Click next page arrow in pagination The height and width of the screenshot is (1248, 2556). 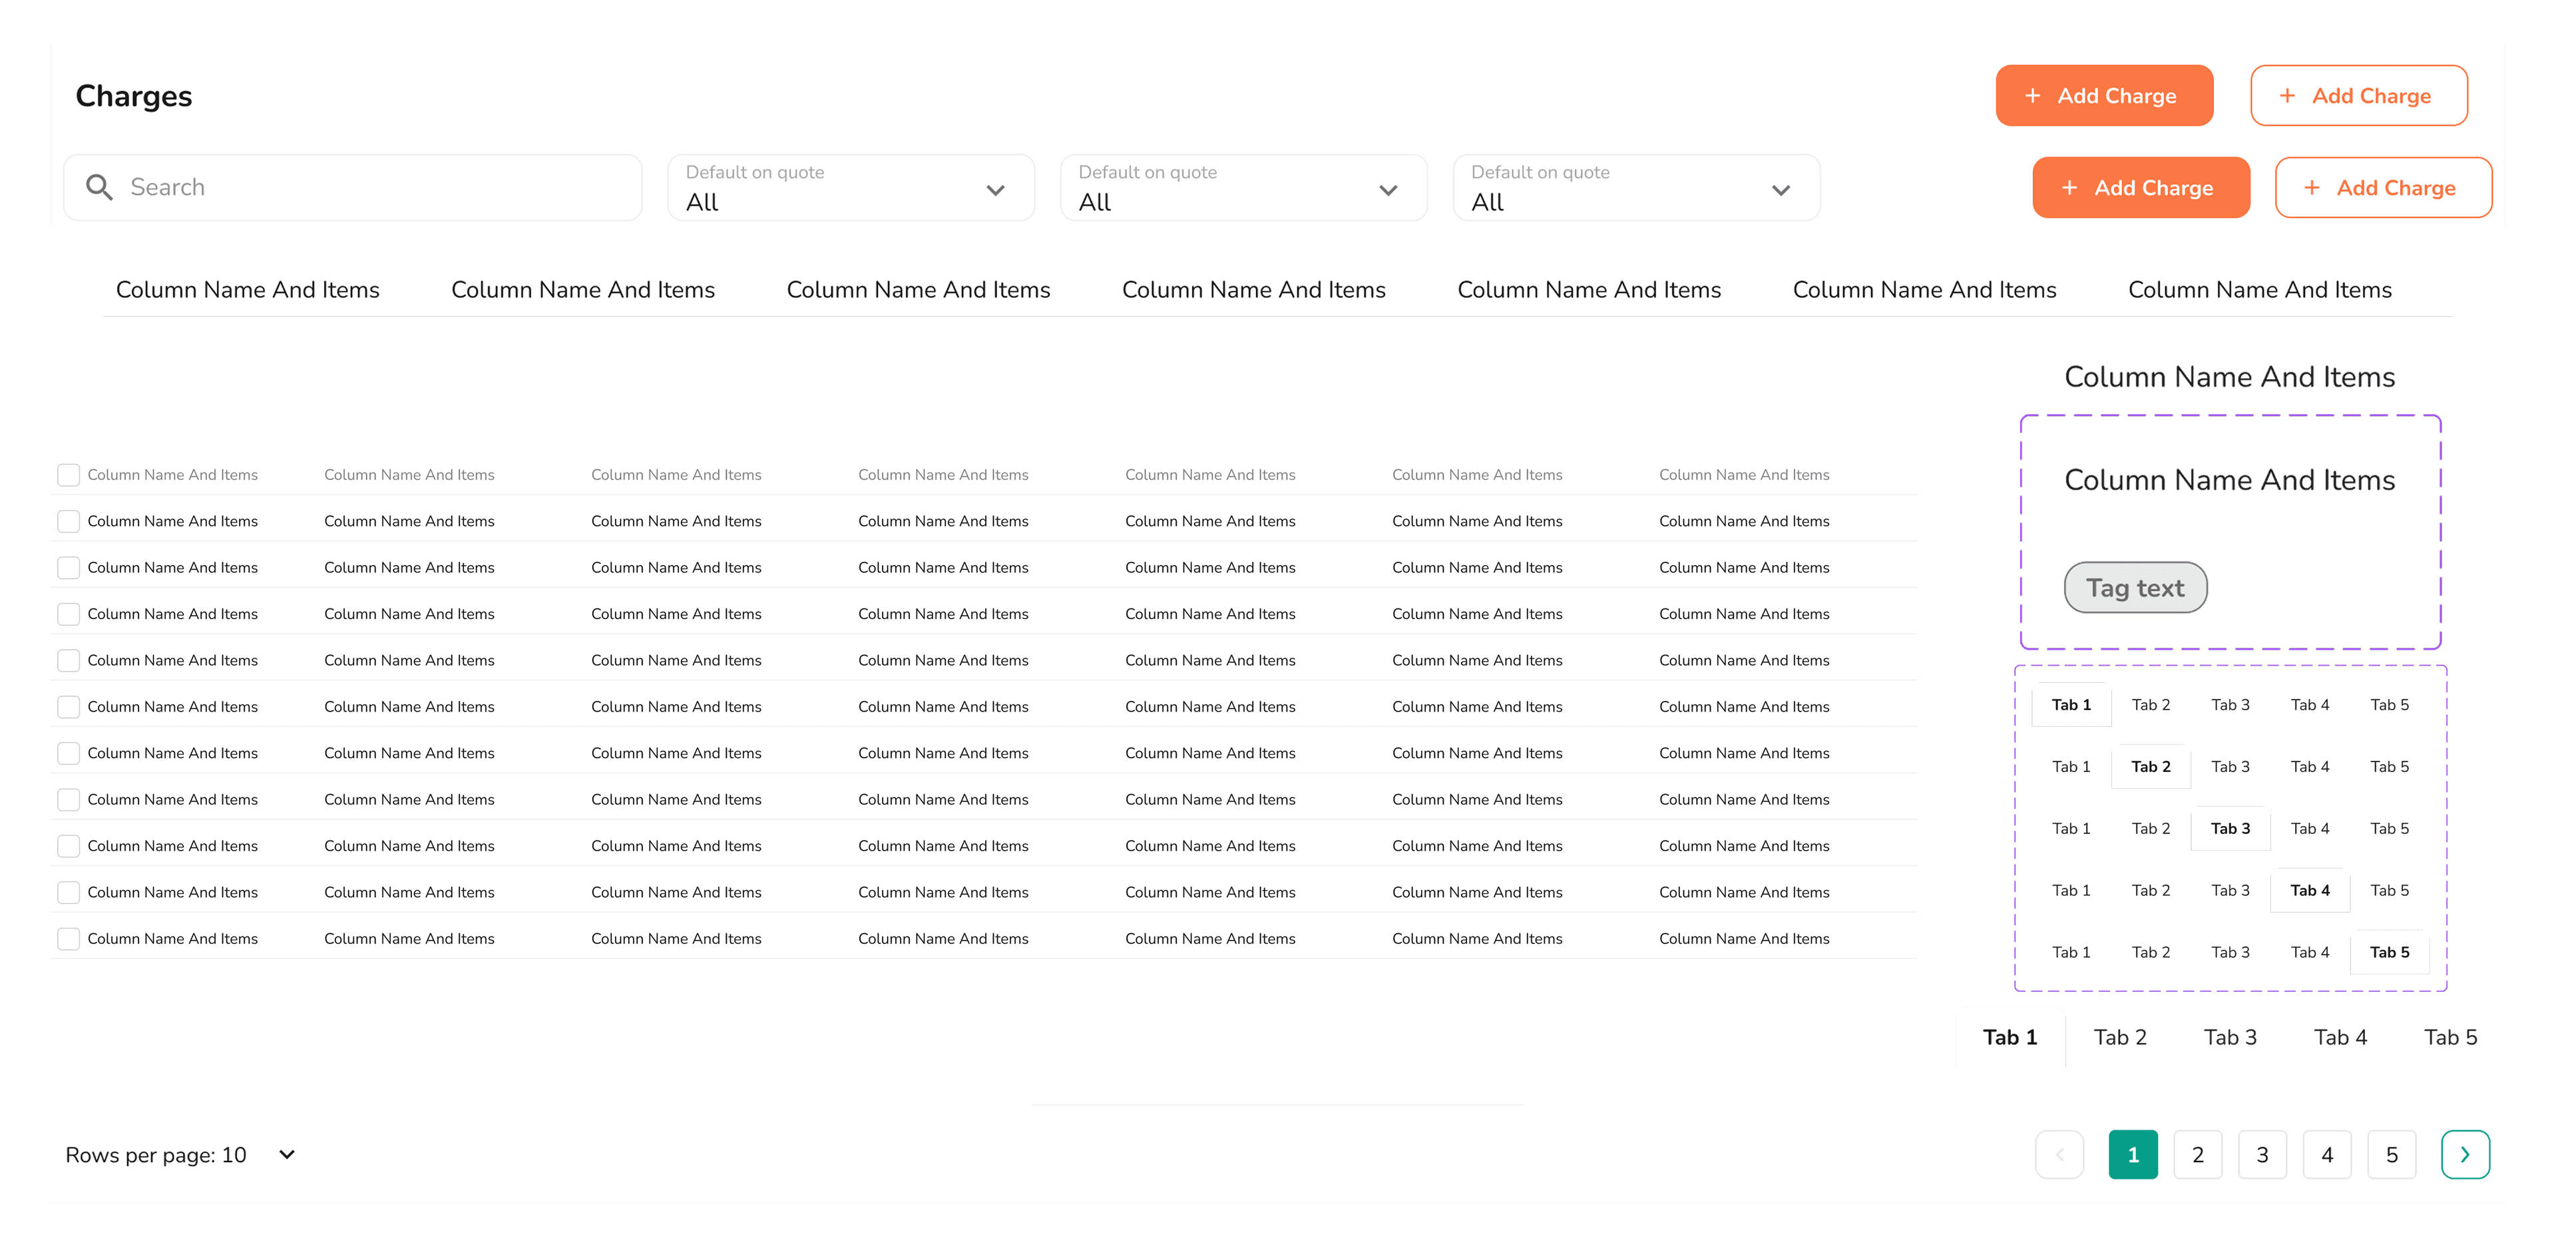pos(2465,1155)
